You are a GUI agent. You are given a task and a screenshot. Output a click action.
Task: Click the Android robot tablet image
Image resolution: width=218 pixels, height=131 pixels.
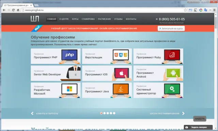173,74
